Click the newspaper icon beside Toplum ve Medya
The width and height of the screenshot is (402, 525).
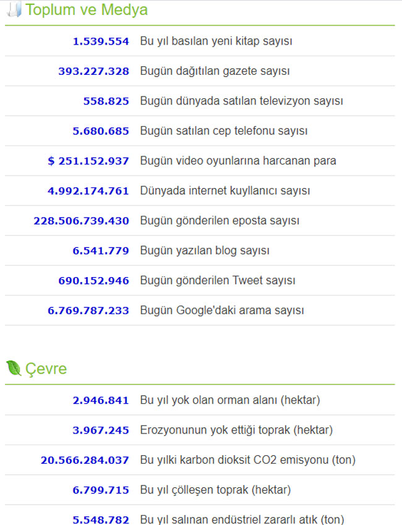pos(14,10)
